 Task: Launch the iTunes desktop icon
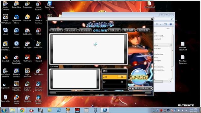tap(16, 31)
